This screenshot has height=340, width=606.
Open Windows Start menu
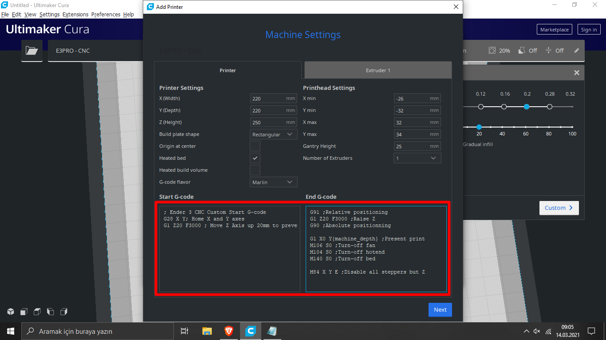pos(11,331)
